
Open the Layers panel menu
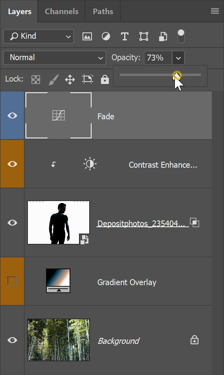coord(215,11)
